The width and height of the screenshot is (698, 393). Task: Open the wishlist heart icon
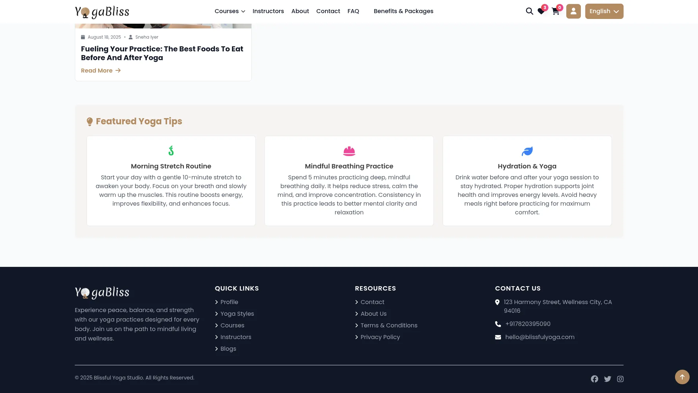tap(541, 12)
